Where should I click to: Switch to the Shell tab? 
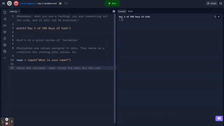pyautogui.click(x=130, y=12)
